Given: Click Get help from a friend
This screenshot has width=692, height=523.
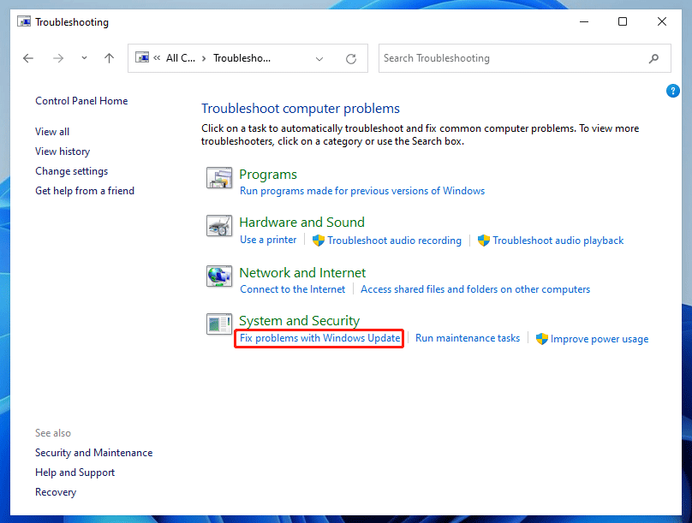Looking at the screenshot, I should [x=85, y=191].
